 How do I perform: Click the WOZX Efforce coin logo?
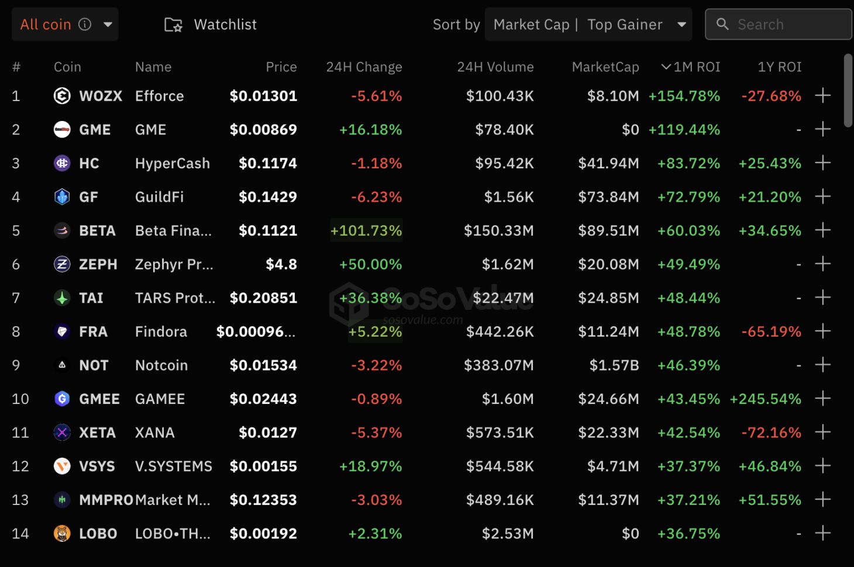tap(62, 96)
